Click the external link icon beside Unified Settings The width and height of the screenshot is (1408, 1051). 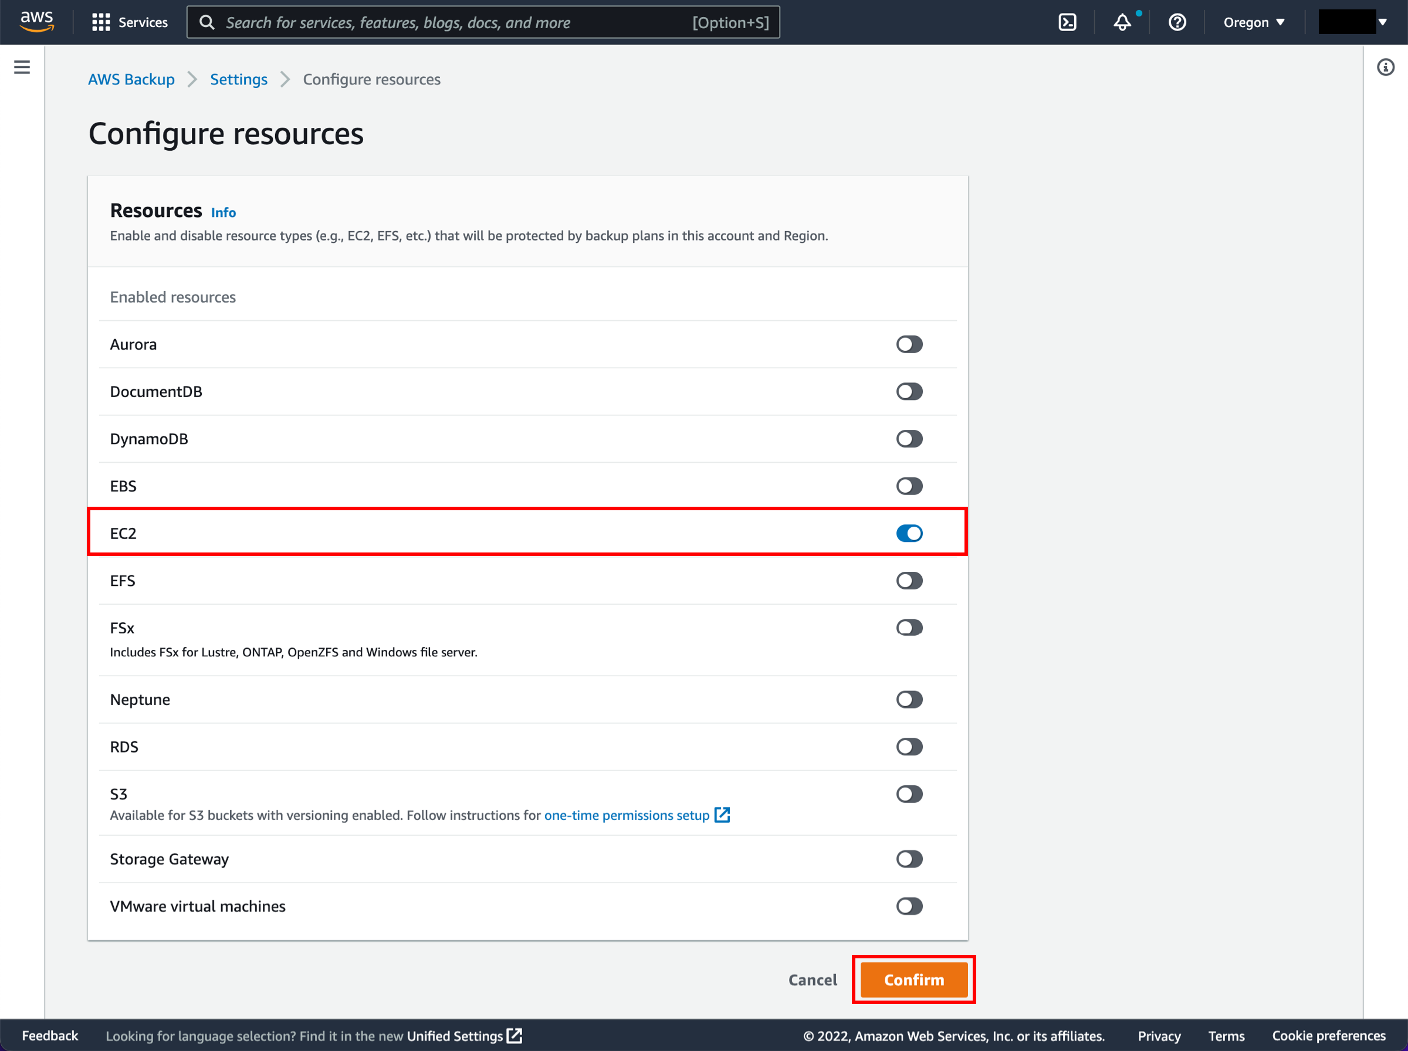click(x=514, y=1036)
